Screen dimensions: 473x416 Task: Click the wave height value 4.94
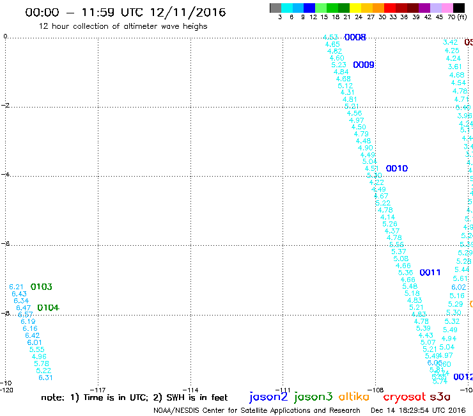(x=449, y=339)
